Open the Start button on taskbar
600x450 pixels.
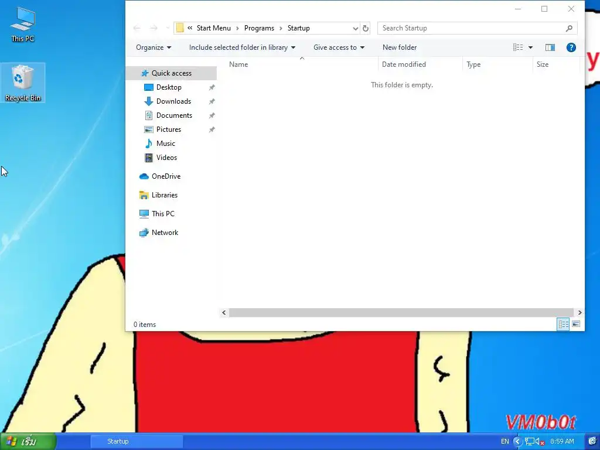[28, 442]
